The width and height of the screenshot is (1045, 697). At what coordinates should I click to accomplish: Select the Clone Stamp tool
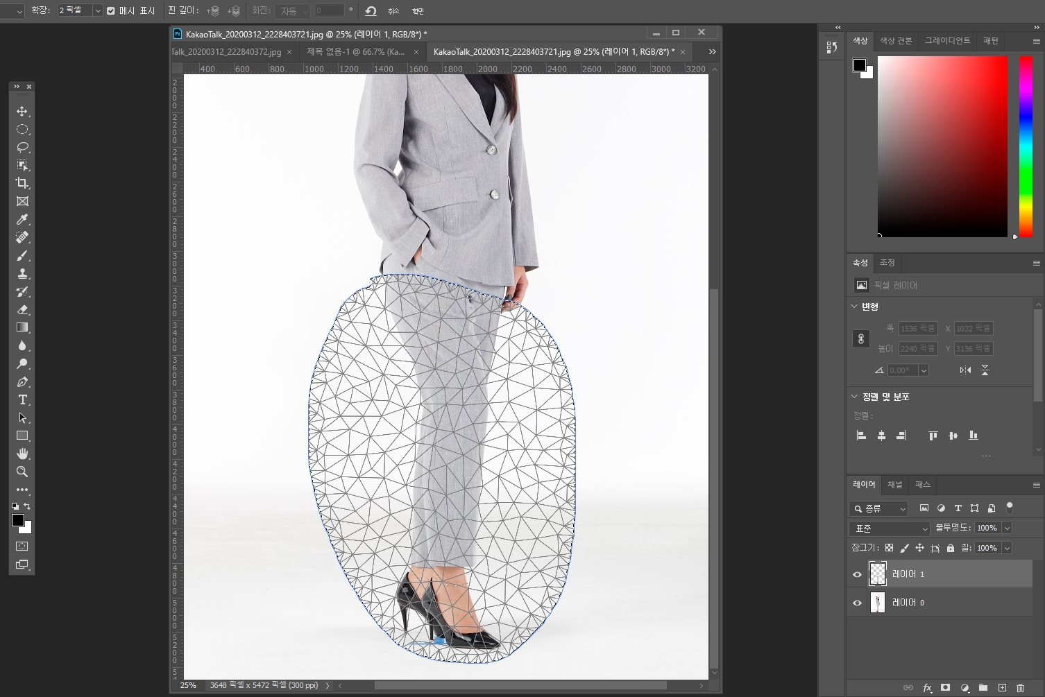tap(22, 273)
